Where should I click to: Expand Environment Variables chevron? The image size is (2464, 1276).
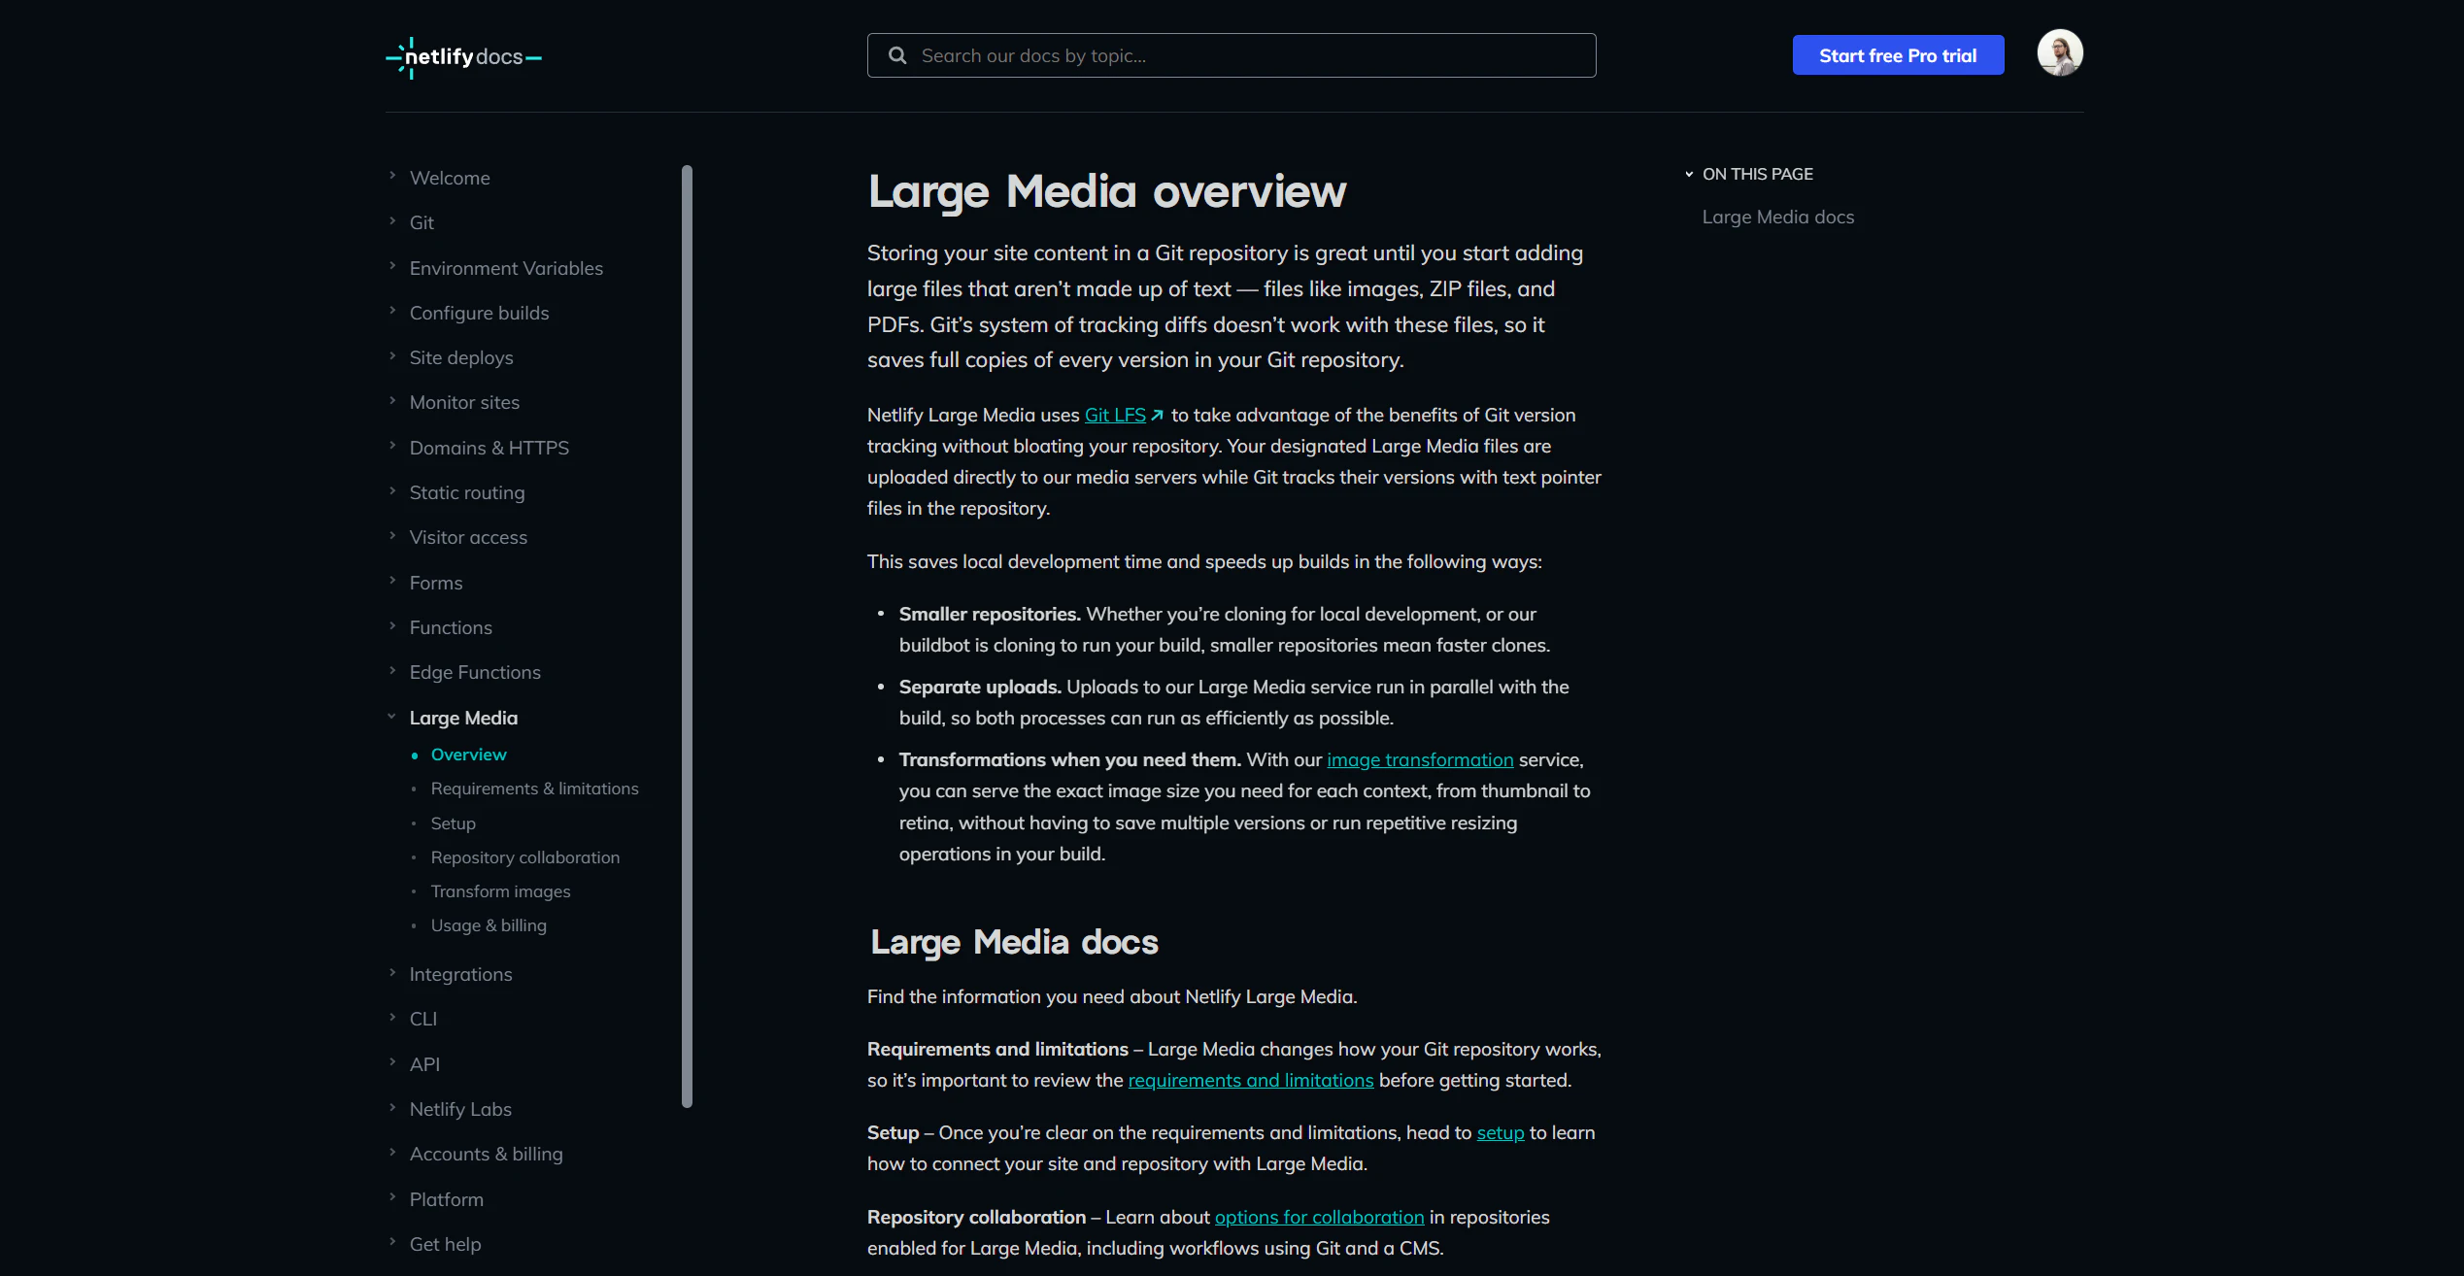pos(392,266)
